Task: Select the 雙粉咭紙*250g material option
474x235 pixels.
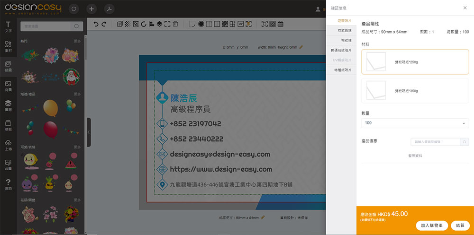Action: click(415, 62)
